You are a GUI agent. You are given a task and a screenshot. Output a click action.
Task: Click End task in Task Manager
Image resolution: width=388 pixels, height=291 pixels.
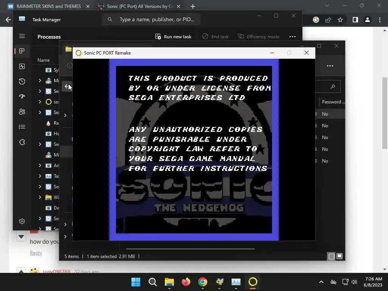point(215,37)
